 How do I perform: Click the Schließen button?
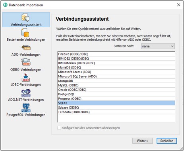[x=167, y=141]
